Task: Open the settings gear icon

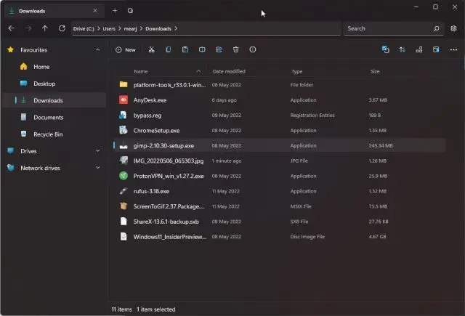Action: pos(453,28)
